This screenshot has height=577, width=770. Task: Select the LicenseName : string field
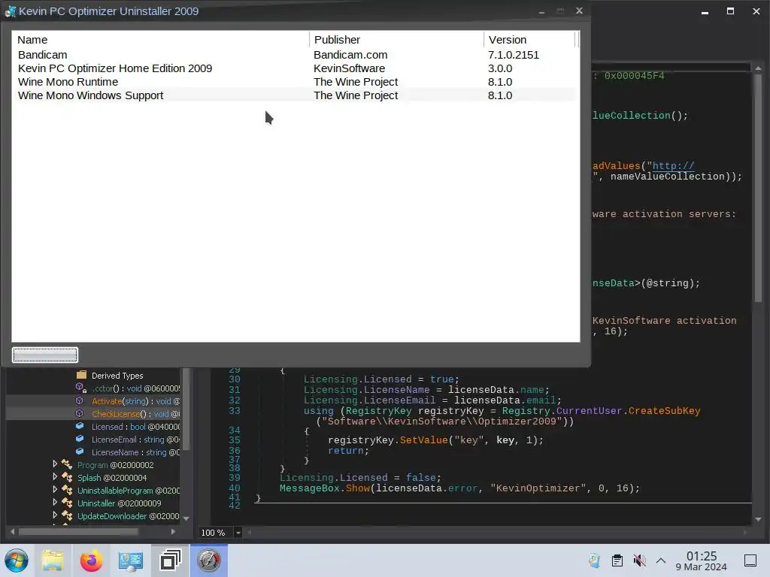[x=135, y=452]
